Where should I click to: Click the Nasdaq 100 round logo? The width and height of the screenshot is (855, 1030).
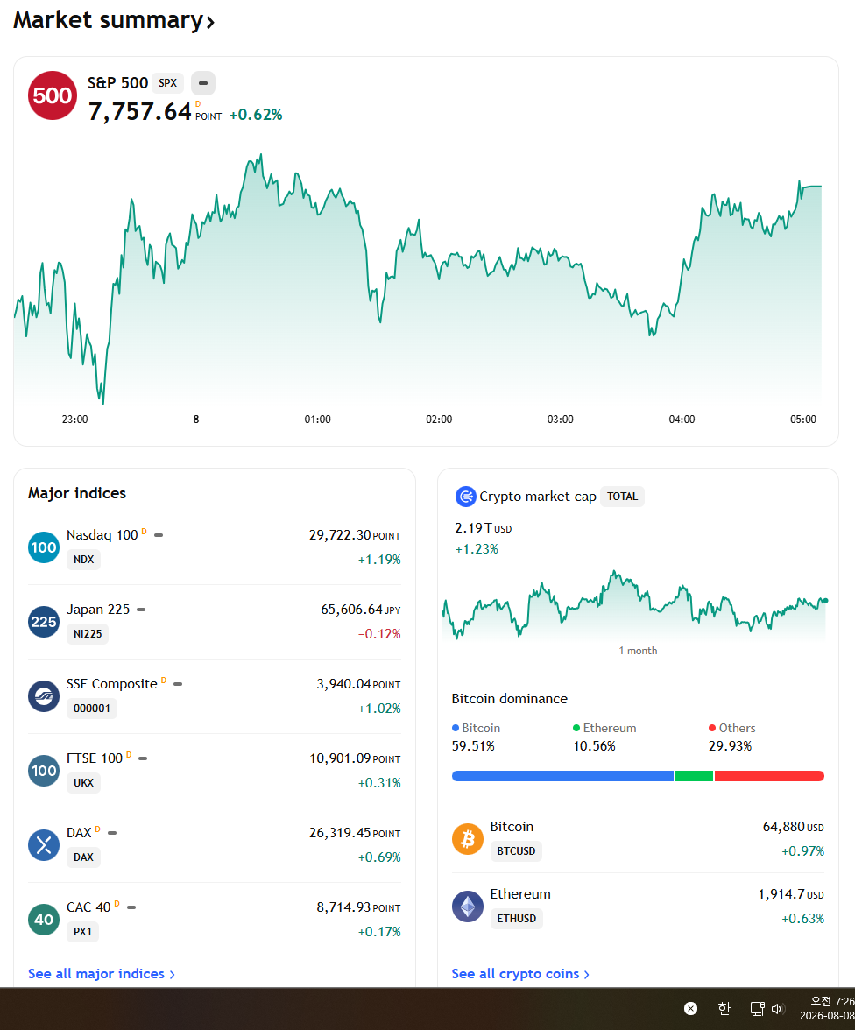coord(44,547)
